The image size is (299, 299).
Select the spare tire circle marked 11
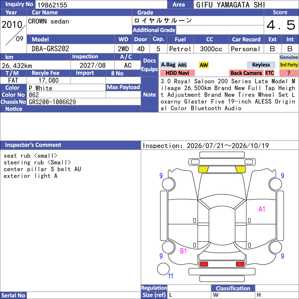pyautogui.click(x=163, y=269)
